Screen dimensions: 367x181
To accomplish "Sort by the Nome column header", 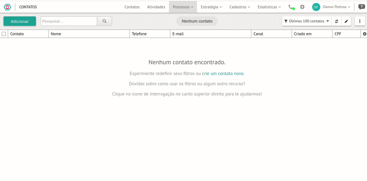I will pos(89,34).
